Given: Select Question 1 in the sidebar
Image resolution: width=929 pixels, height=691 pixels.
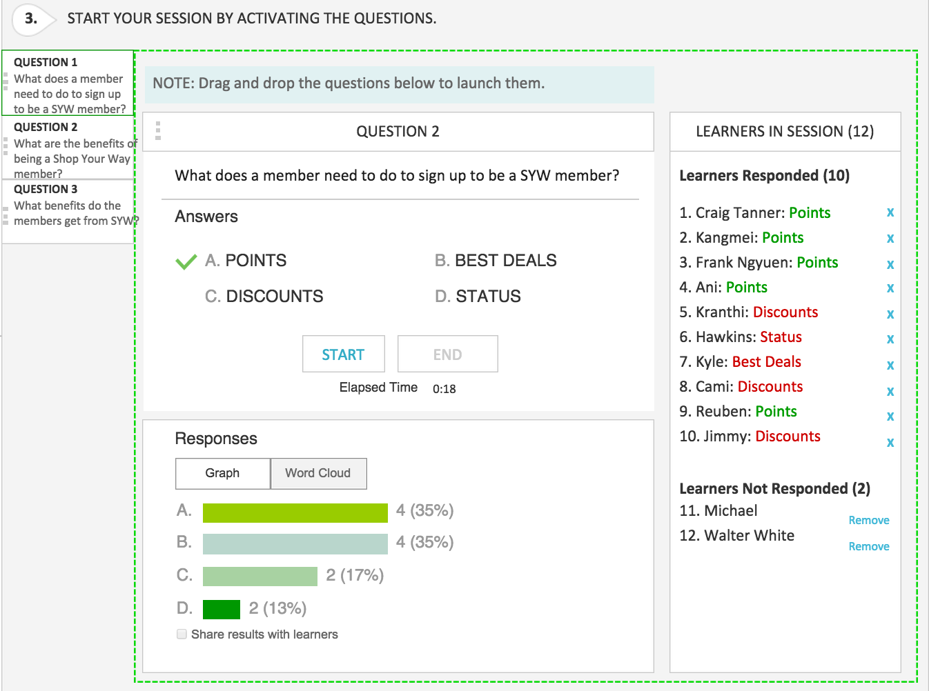Looking at the screenshot, I should [68, 83].
